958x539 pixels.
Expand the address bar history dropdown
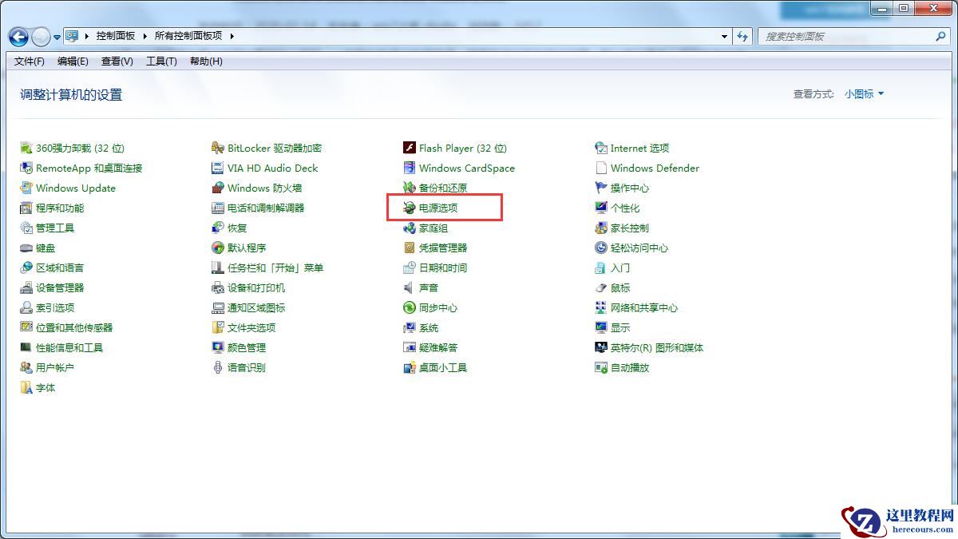tap(723, 36)
